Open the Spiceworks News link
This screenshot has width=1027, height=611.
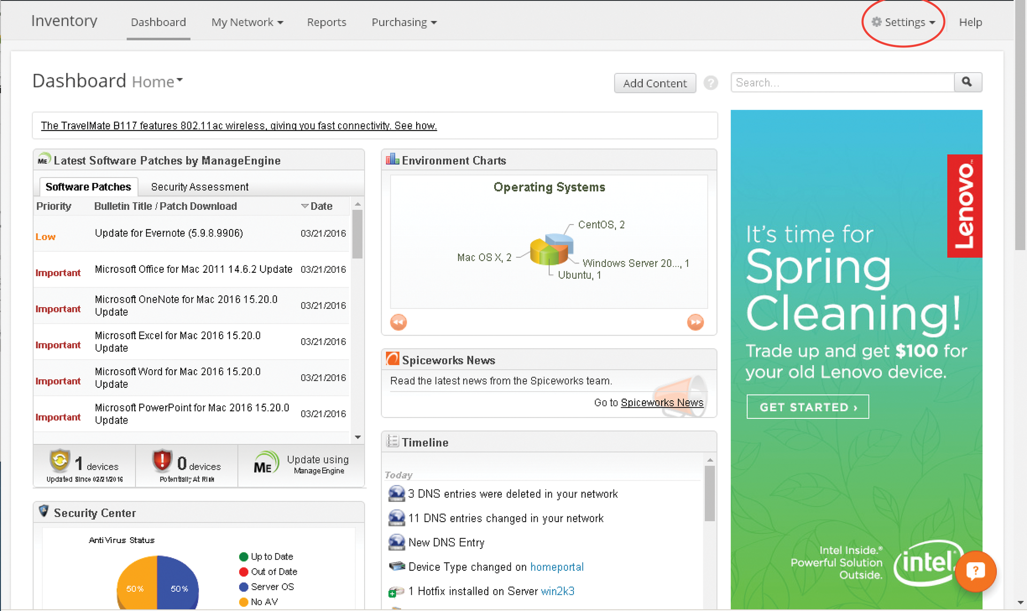point(662,402)
